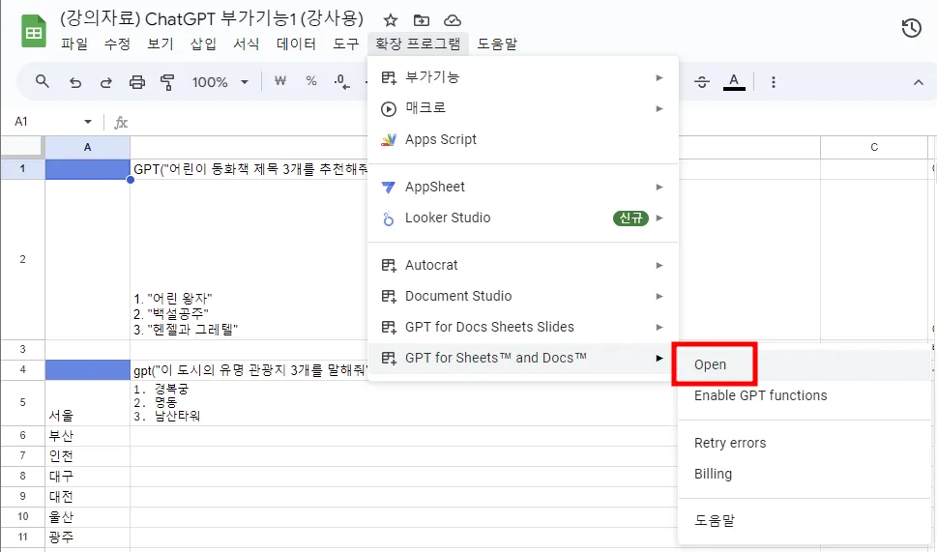Screen dimensions: 937x552
Task: Open the 데이터 menu
Action: click(296, 44)
